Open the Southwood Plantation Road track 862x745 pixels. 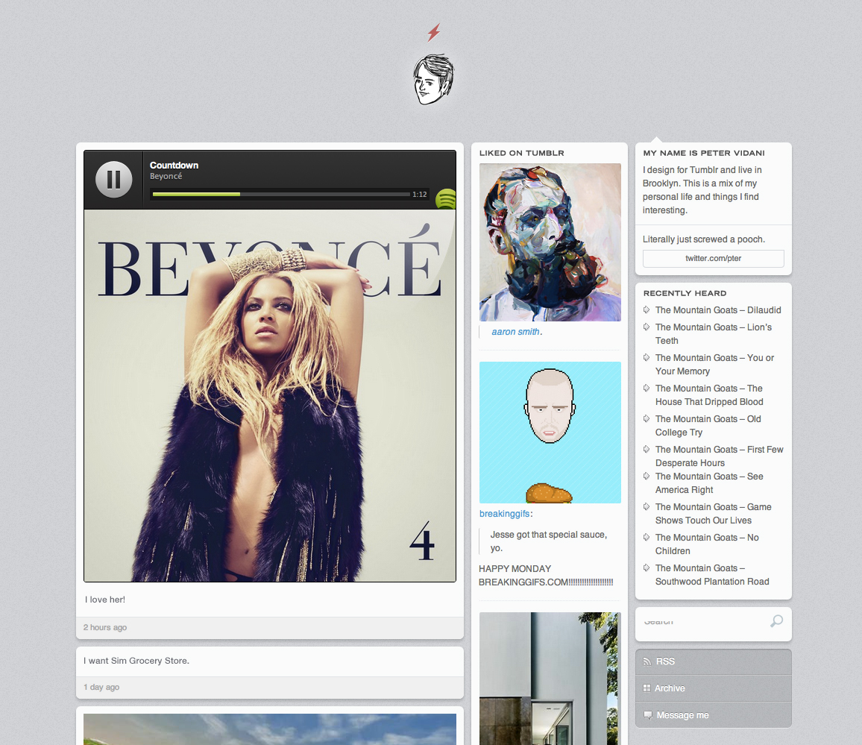[712, 574]
